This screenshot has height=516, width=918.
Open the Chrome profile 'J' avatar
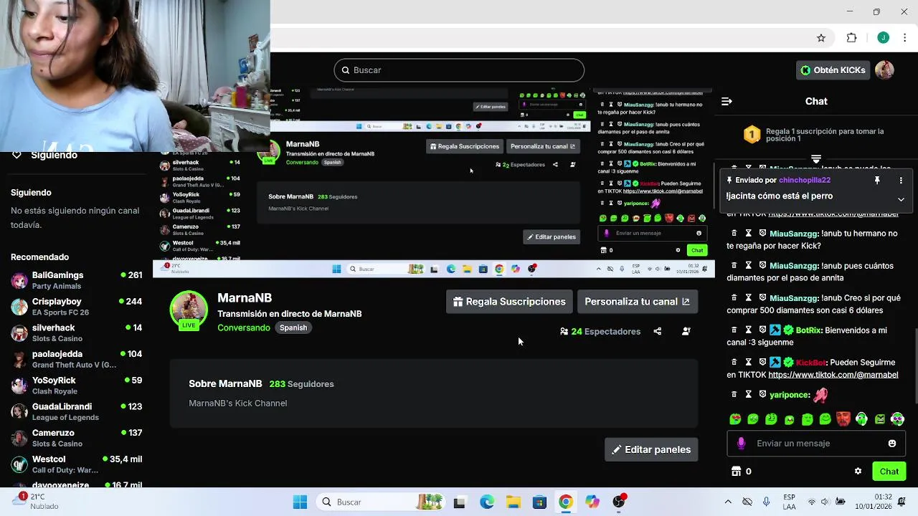(x=884, y=38)
